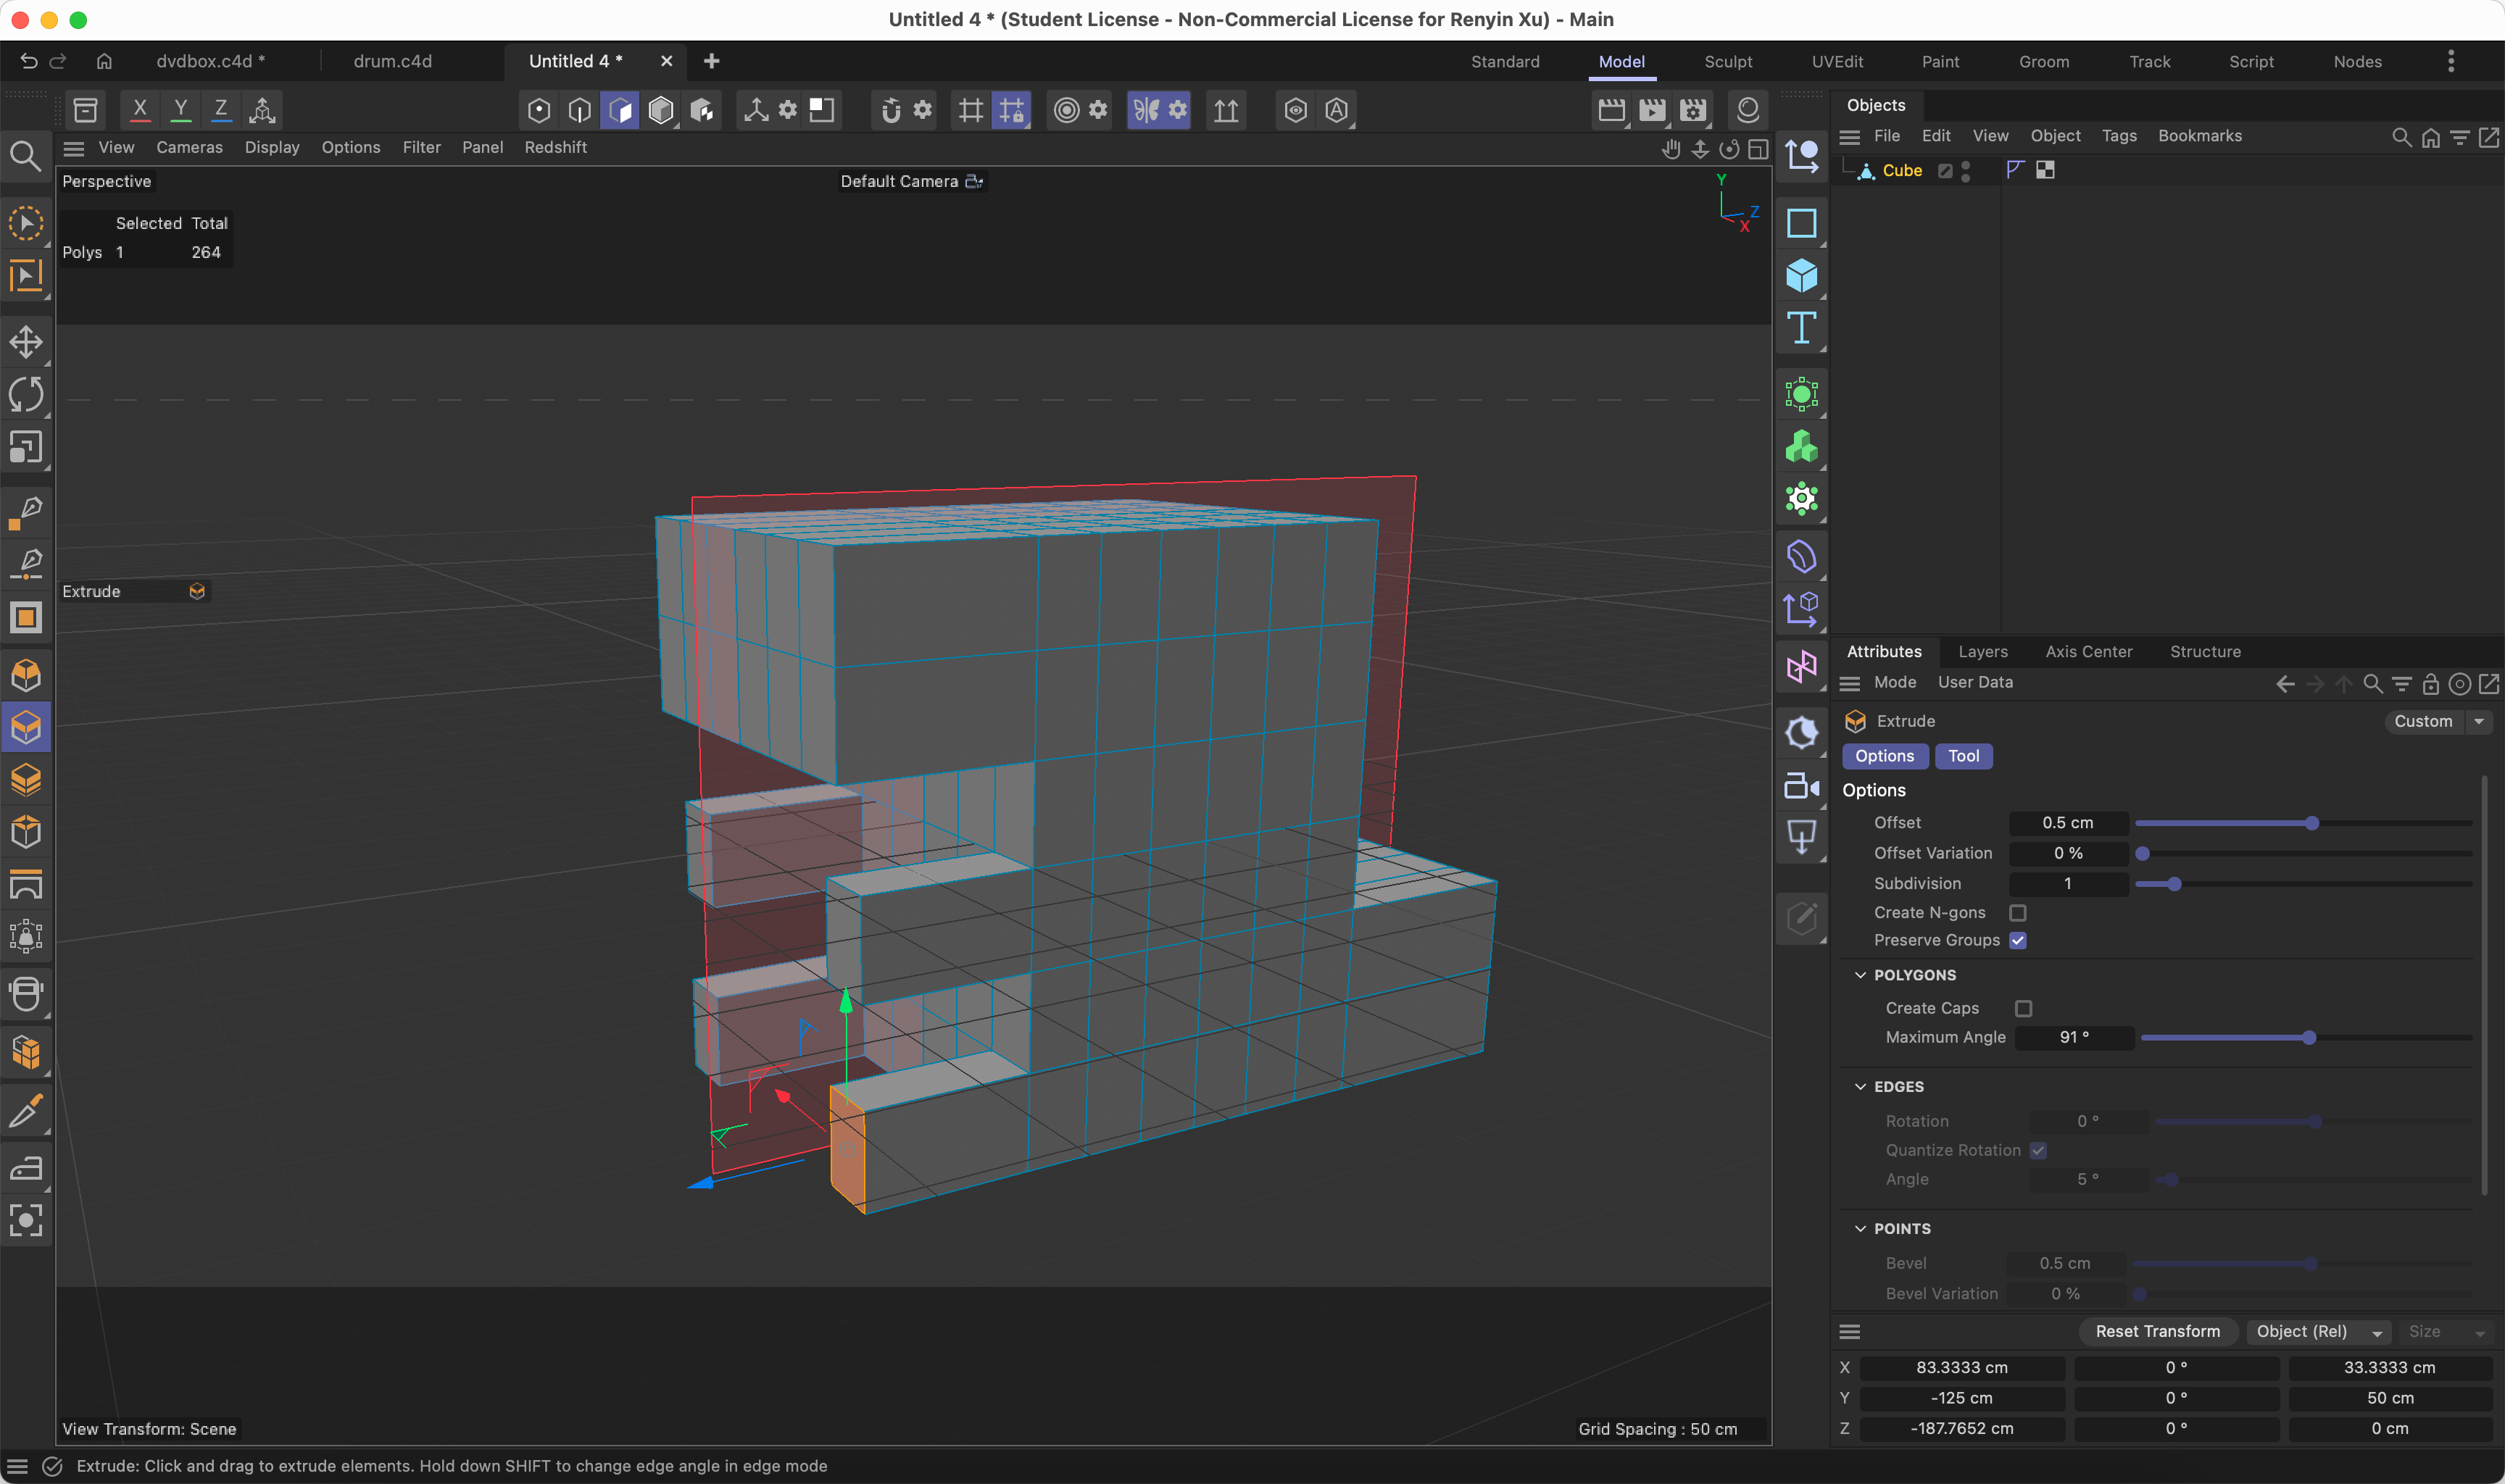Uncheck Preserve Groups checkbox
Screen dimensions: 2505x1484
2018,940
